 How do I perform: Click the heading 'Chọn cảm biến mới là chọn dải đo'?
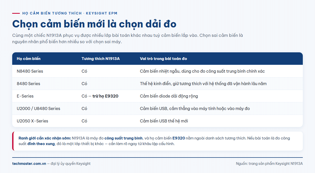(94, 24)
